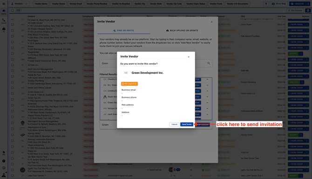Switch to the FIND OR INVITE tab
312x179 pixels.
click(x=123, y=31)
